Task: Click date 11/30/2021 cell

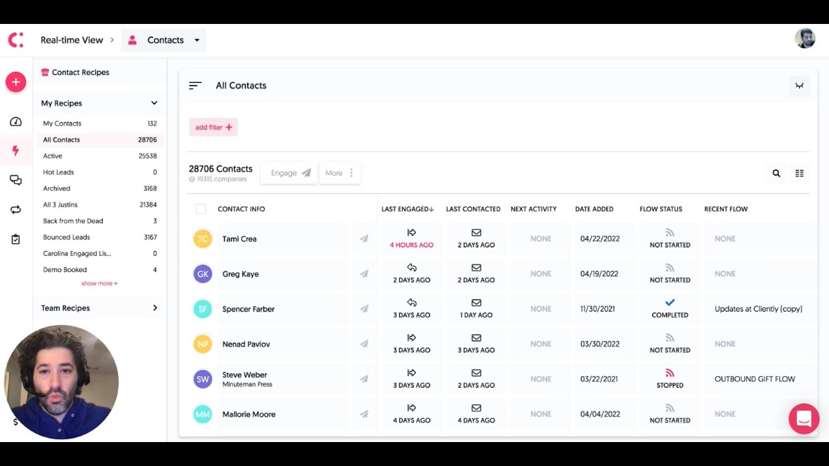Action: point(597,309)
